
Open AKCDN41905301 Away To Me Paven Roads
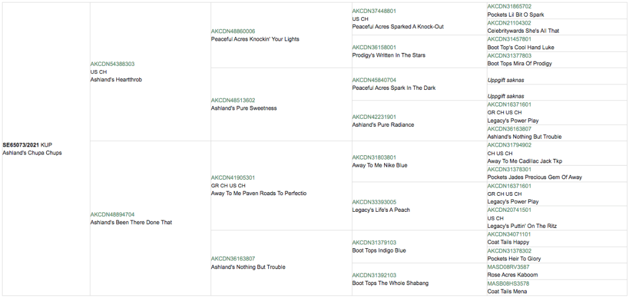pos(233,178)
